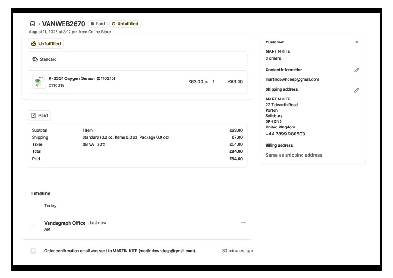
Task: Click phone number +44 7899 980503
Action: pyautogui.click(x=285, y=134)
